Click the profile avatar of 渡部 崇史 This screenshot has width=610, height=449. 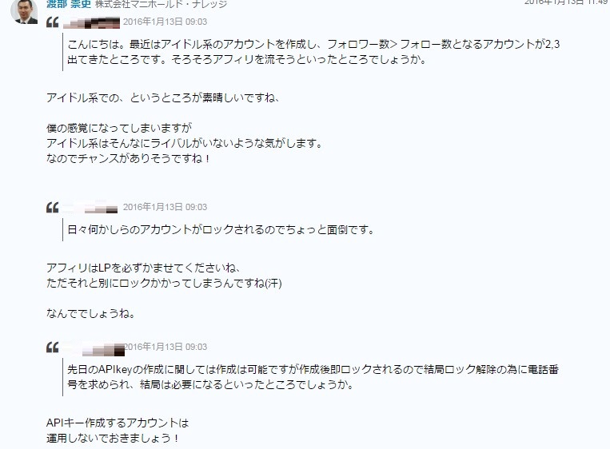(24, 11)
